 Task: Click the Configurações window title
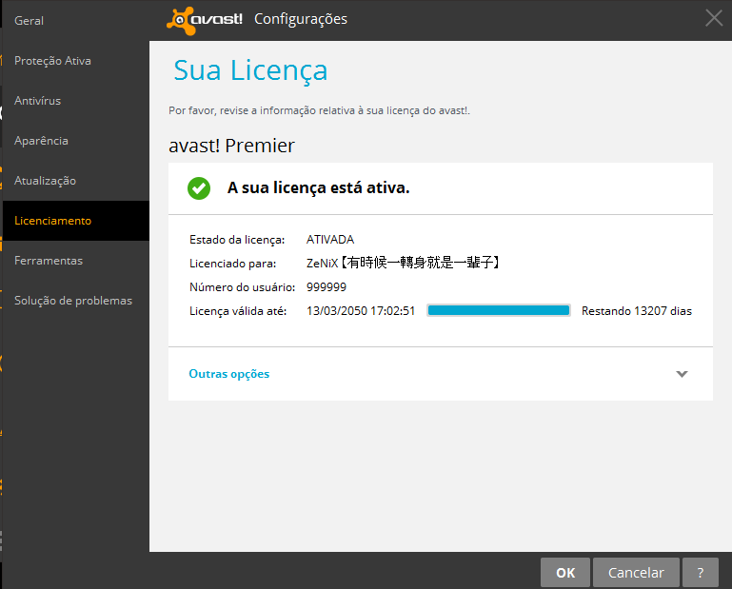tap(301, 20)
